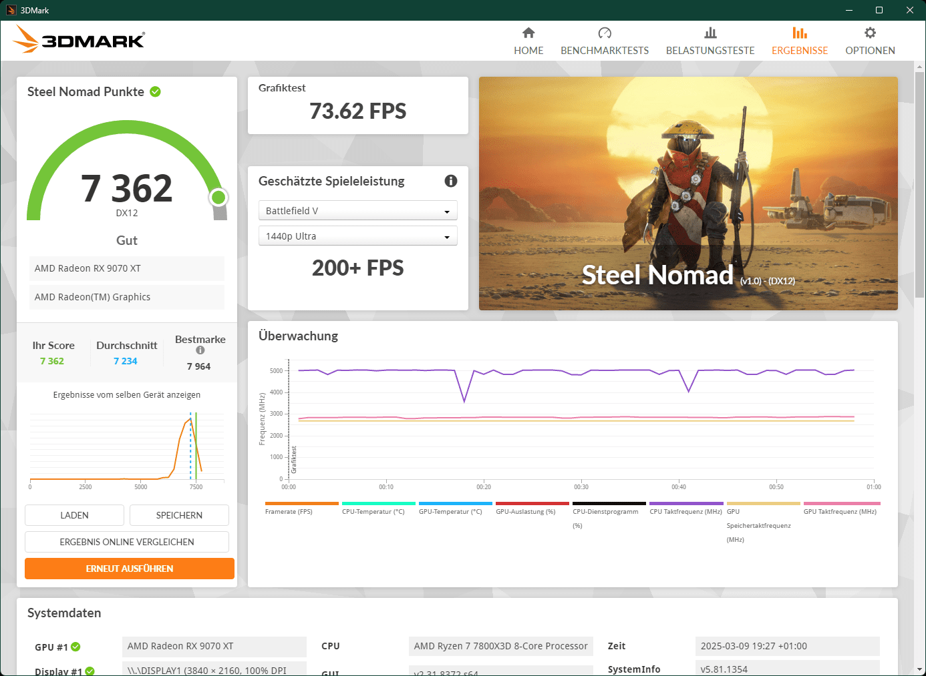Click the GPU #1 value in Systemdaten
The width and height of the screenshot is (926, 676).
coord(214,646)
